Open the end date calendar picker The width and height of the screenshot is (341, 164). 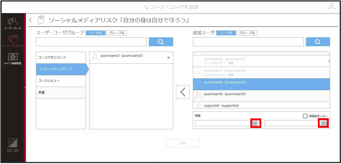(324, 123)
